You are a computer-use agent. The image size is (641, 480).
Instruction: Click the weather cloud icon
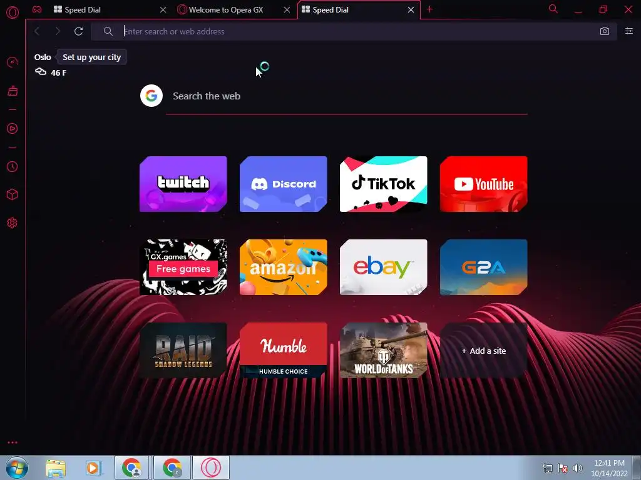click(41, 72)
